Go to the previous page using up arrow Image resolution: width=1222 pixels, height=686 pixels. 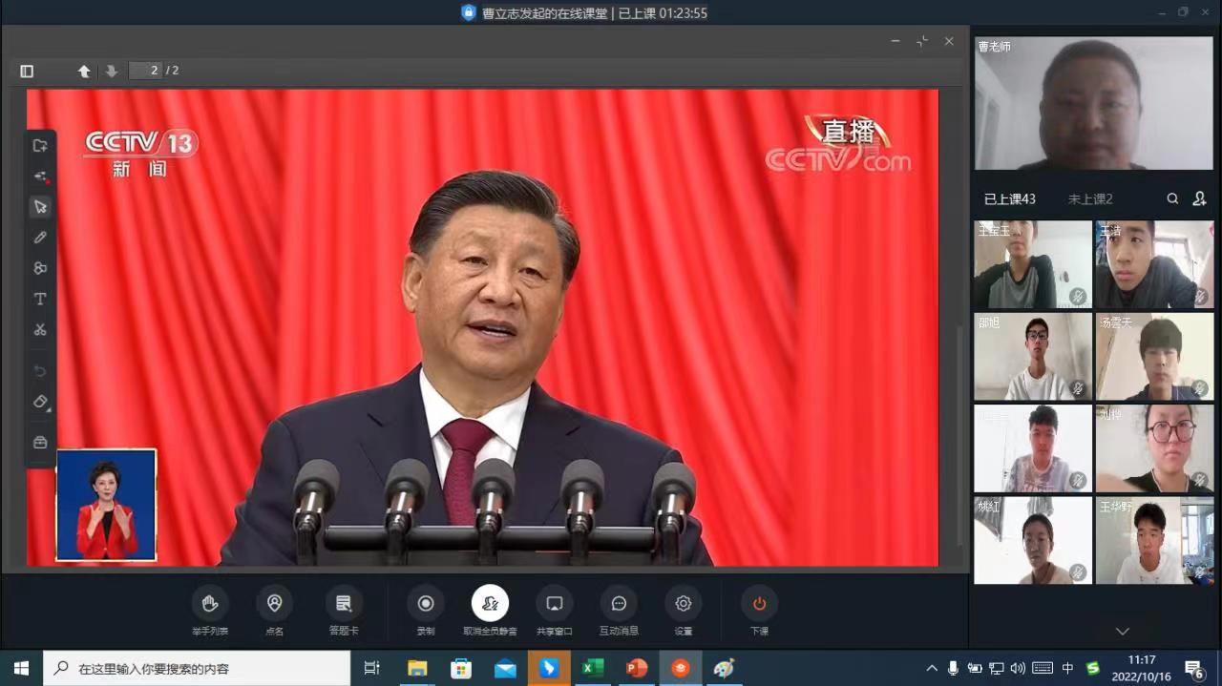pos(84,71)
